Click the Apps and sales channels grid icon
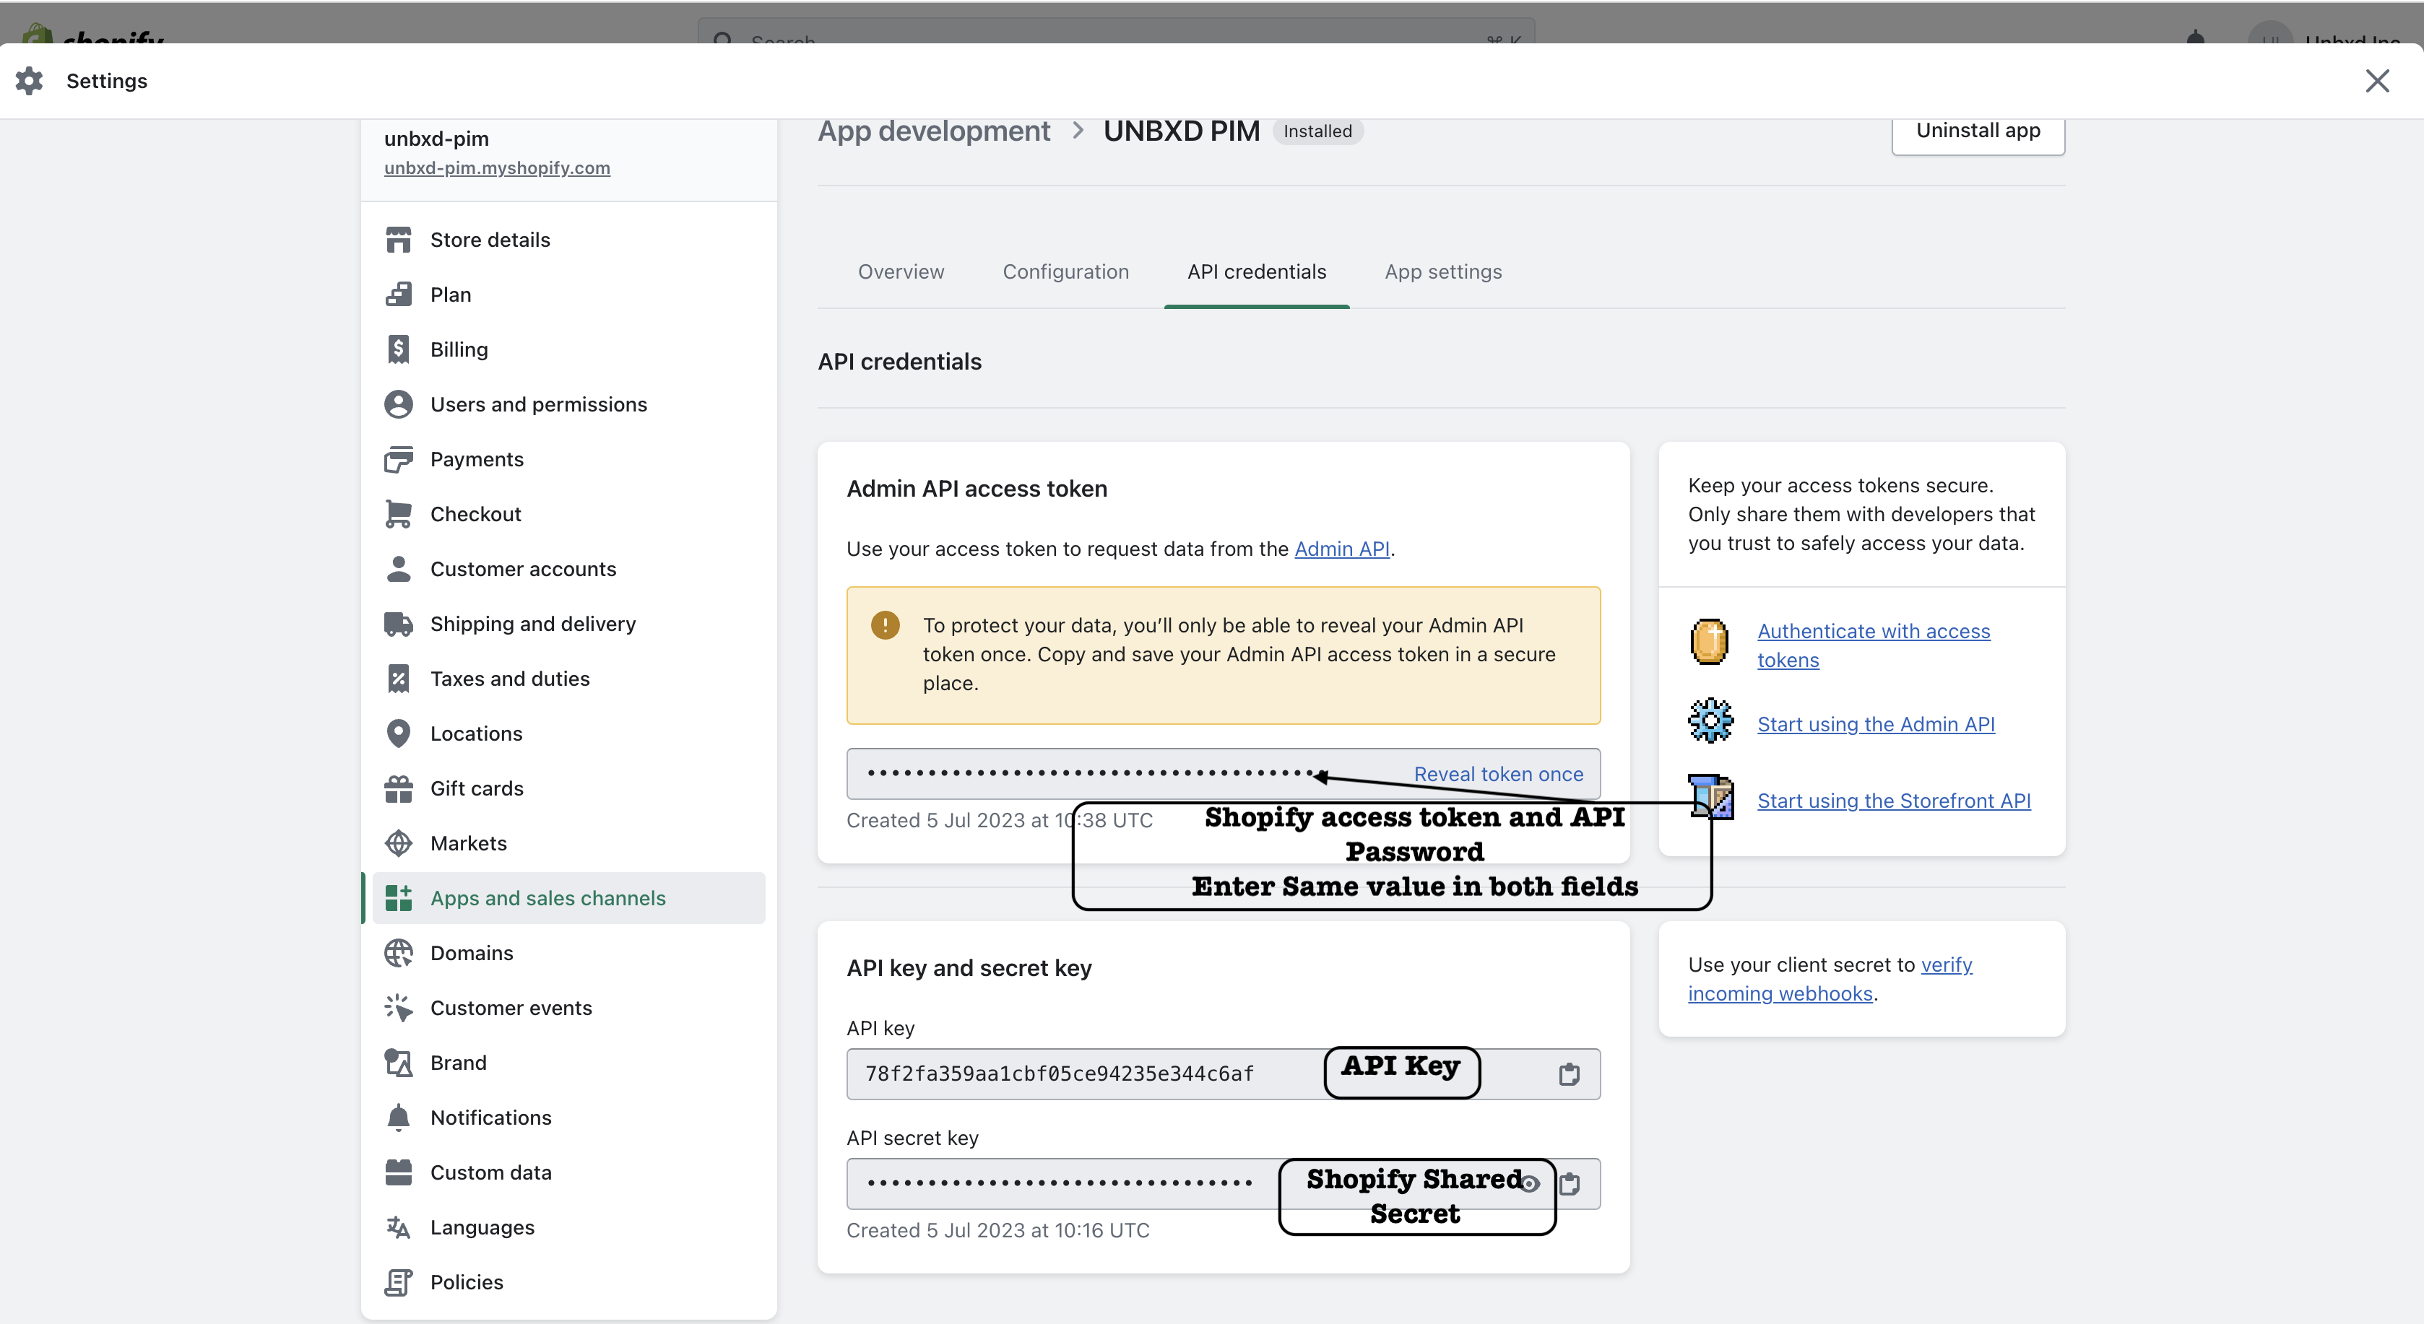This screenshot has height=1324, width=2424. coord(398,898)
